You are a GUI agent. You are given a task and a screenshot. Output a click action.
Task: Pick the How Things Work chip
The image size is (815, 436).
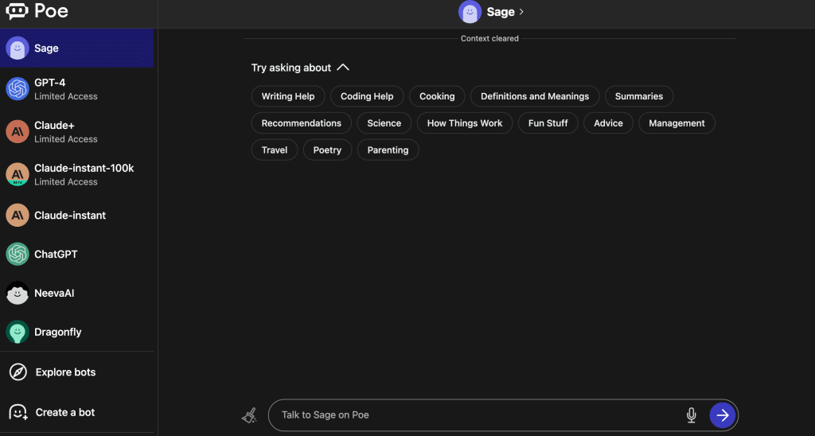tap(465, 123)
